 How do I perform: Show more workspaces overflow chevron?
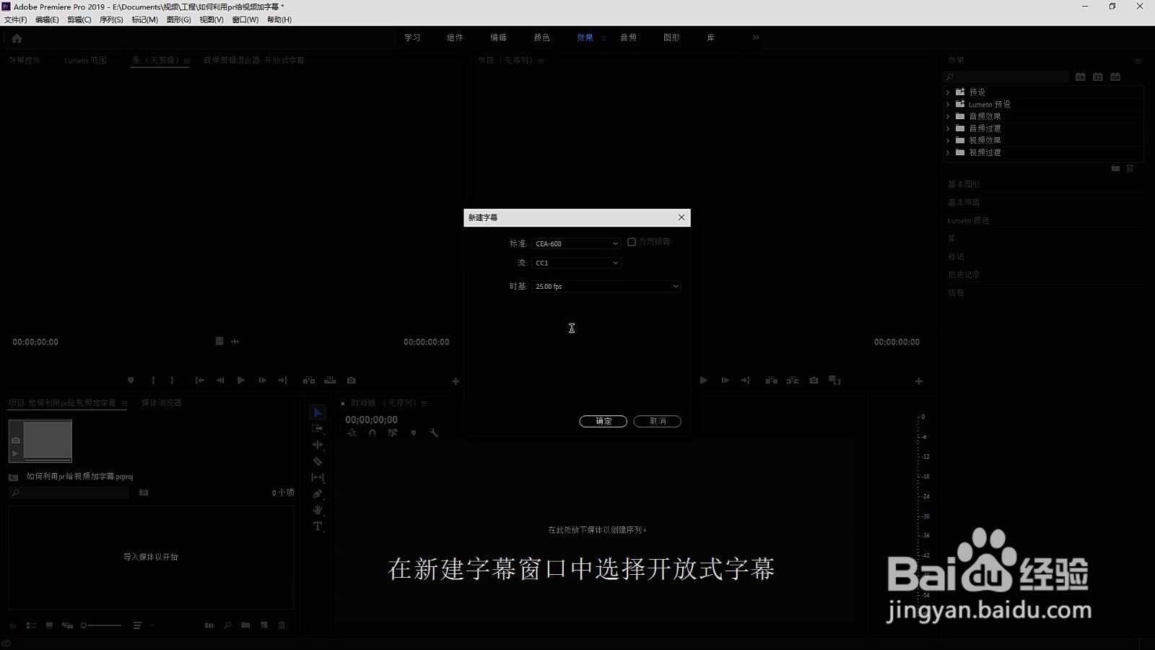(x=756, y=38)
